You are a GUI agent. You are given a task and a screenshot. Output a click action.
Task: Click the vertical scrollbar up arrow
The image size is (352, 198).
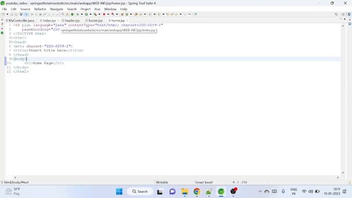coord(343,26)
